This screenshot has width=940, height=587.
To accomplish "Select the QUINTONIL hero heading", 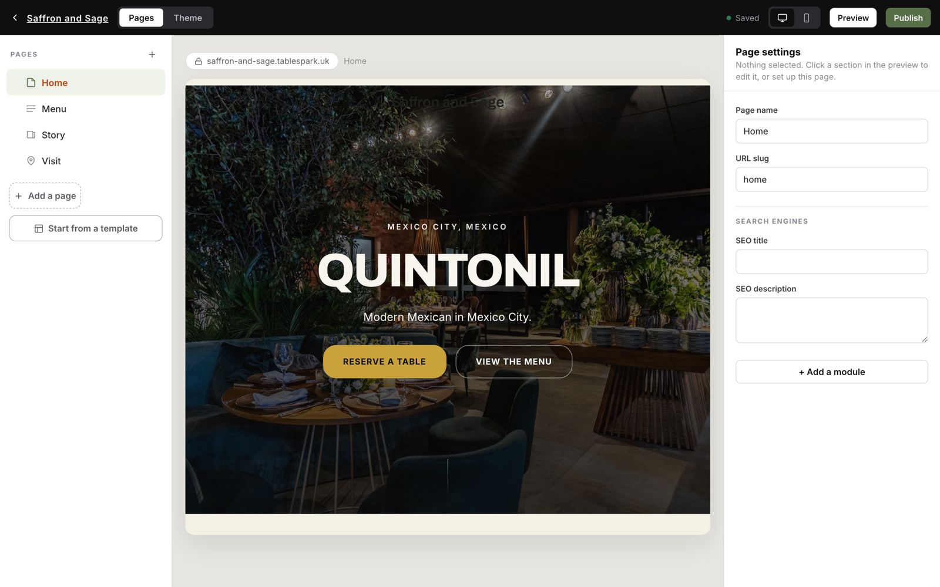I will point(448,271).
